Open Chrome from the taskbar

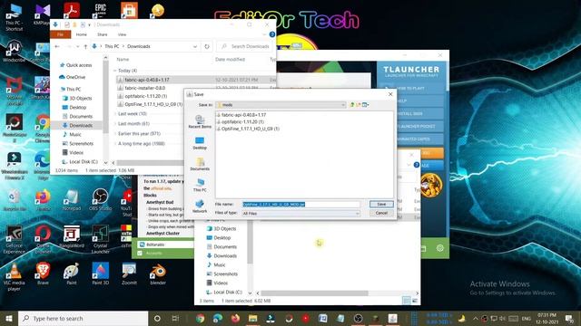200,318
